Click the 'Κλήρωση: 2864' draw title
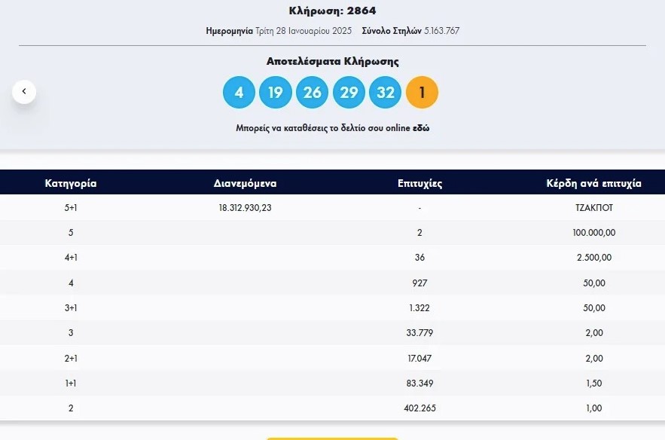This screenshot has height=440, width=665. tap(332, 11)
